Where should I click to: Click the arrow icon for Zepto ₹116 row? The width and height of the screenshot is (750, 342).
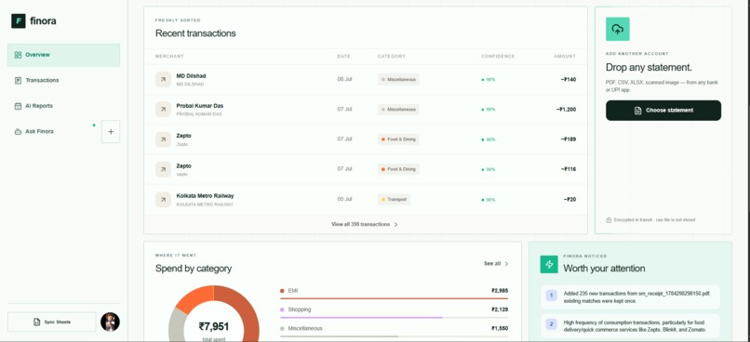(163, 169)
